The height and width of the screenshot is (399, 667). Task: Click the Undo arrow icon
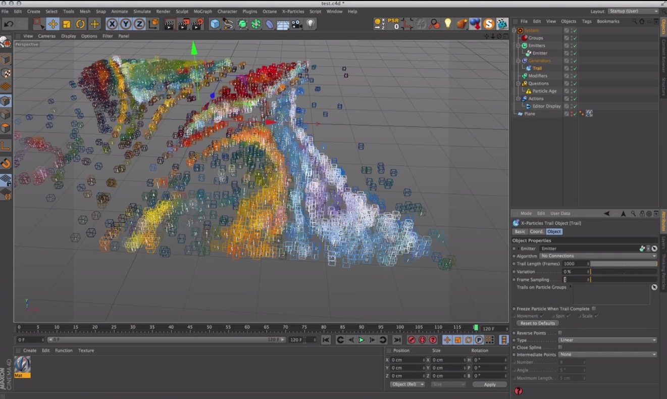coord(9,24)
